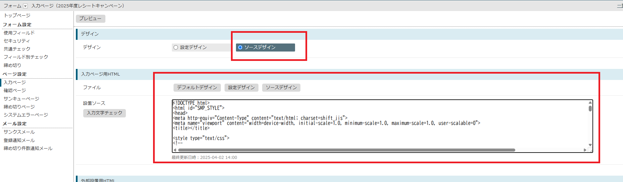The height and width of the screenshot is (182, 623).
Task: Click the デフォルトデザイン file button
Action: click(197, 88)
